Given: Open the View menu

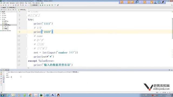Looking at the screenshot, I should 8,3.
